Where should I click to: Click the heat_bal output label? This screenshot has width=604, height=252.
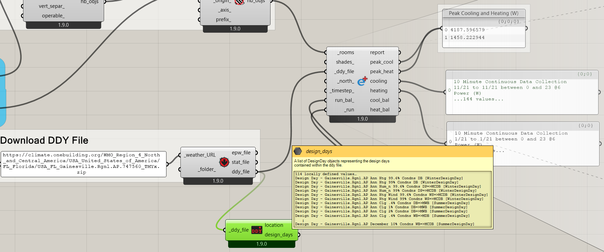pos(380,110)
